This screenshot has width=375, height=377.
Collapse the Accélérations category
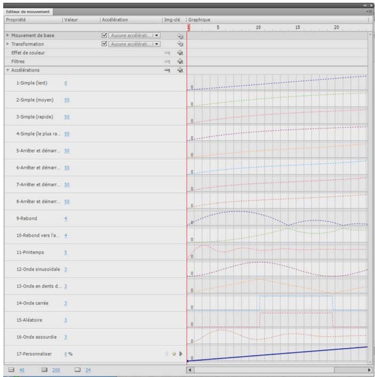coord(8,70)
